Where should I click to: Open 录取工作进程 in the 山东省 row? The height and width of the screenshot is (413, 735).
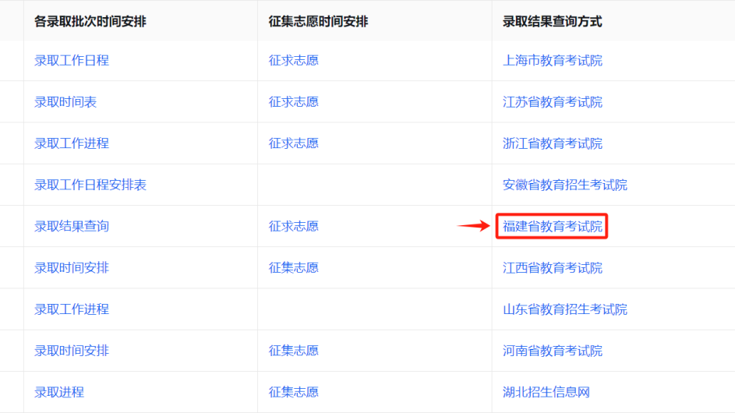[71, 309]
